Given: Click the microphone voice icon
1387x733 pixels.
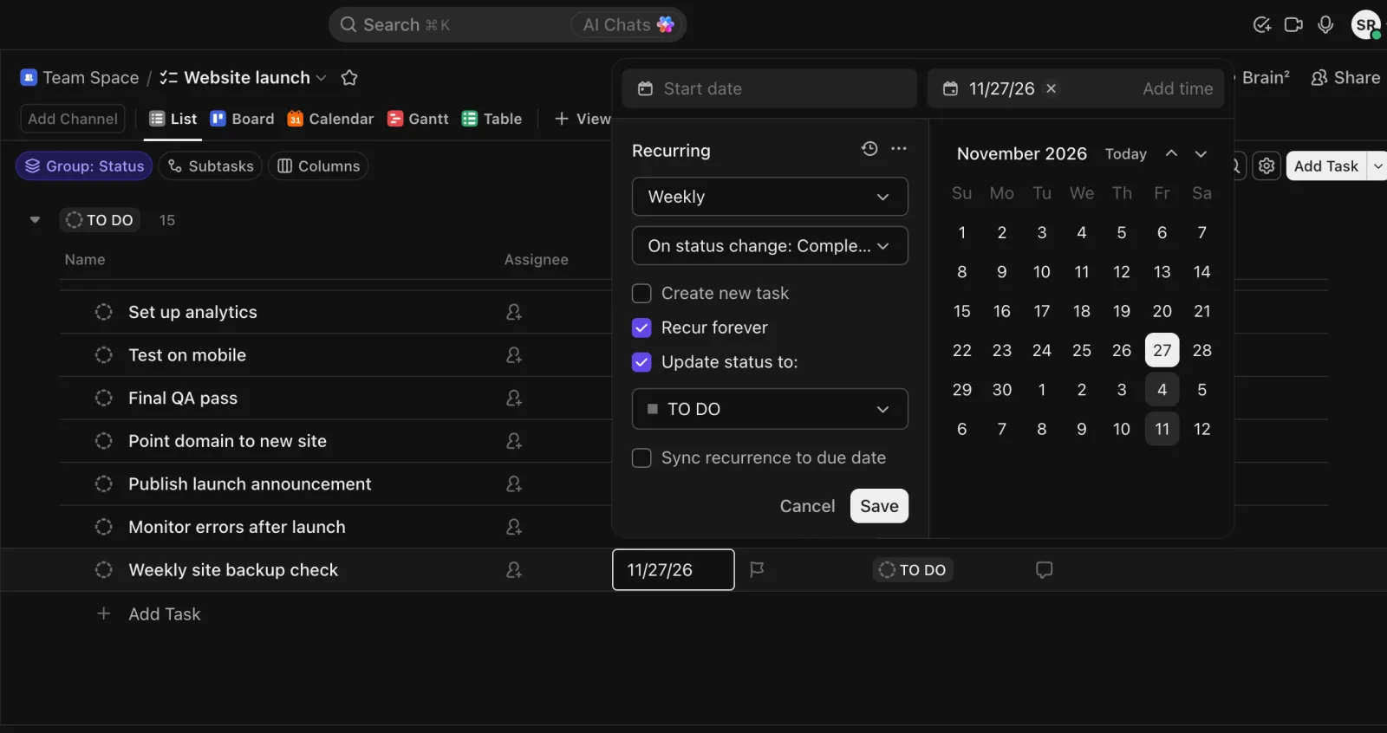Looking at the screenshot, I should [x=1325, y=25].
